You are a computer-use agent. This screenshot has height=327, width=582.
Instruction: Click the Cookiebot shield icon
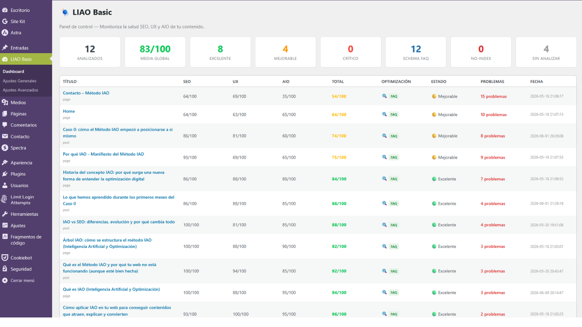[x=5, y=258]
